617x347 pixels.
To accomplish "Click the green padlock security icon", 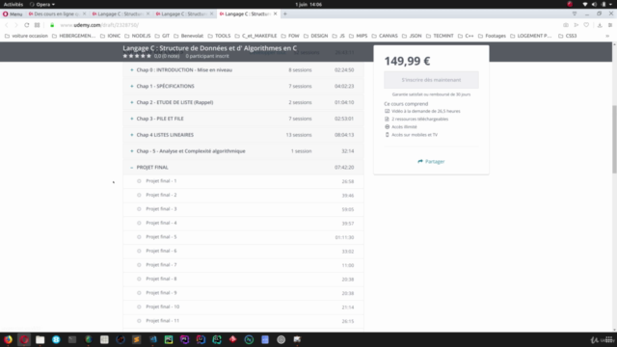I will 52,25.
